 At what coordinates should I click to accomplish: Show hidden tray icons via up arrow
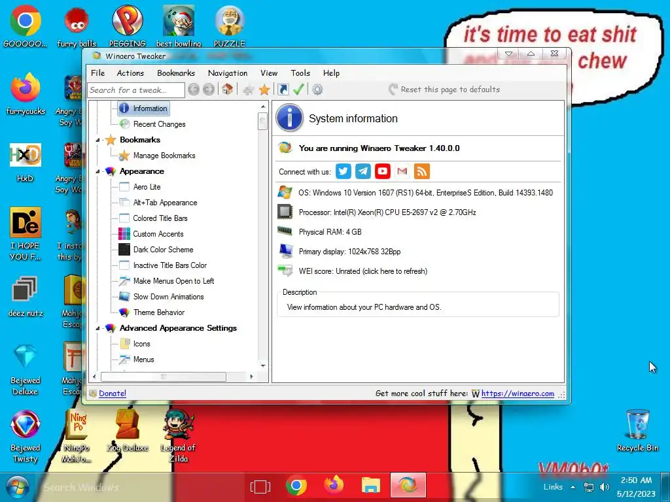[x=573, y=486]
